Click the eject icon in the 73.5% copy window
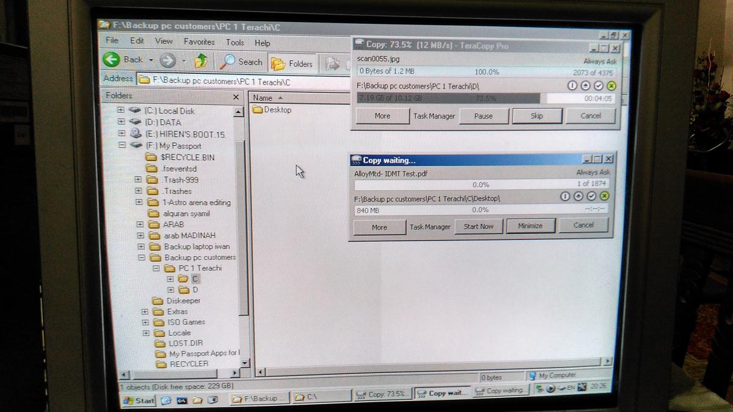The height and width of the screenshot is (412, 733). tap(585, 86)
